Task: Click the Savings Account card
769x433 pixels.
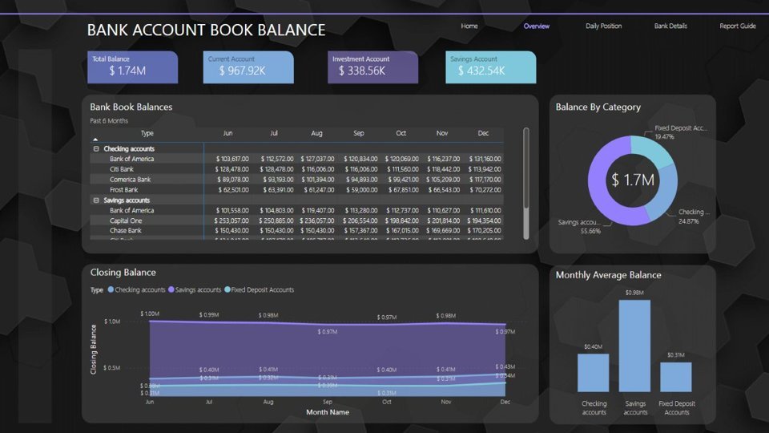Action: (490, 67)
